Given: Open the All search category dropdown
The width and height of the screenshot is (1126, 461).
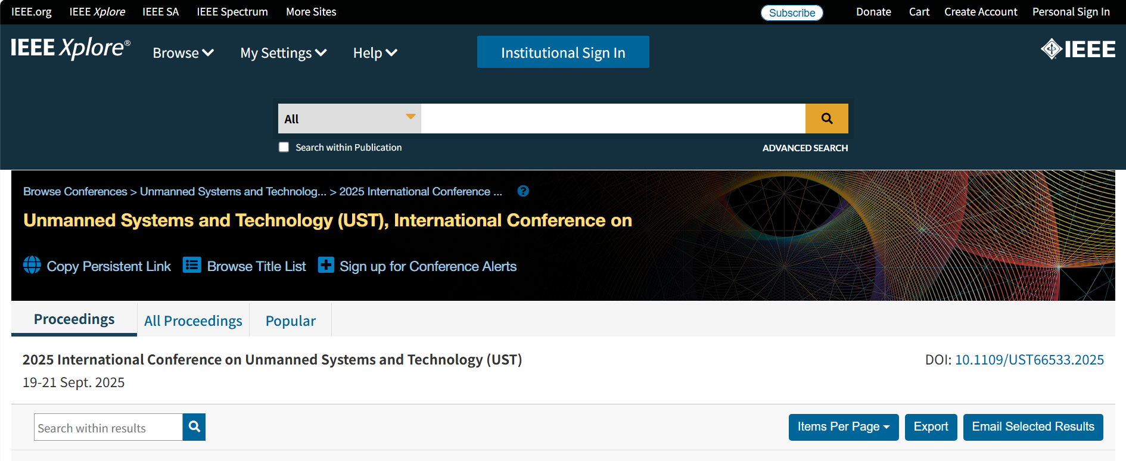Looking at the screenshot, I should coord(350,119).
